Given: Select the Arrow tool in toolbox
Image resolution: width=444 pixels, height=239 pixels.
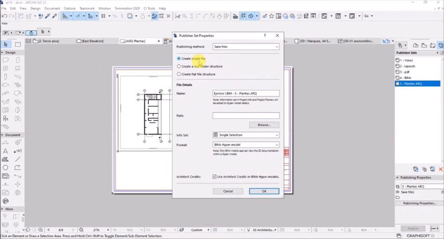Looking at the screenshot, I should click(x=6, y=44).
